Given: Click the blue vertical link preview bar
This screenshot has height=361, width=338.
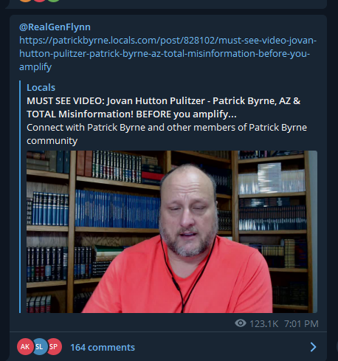Looking at the screenshot, I should [x=20, y=196].
